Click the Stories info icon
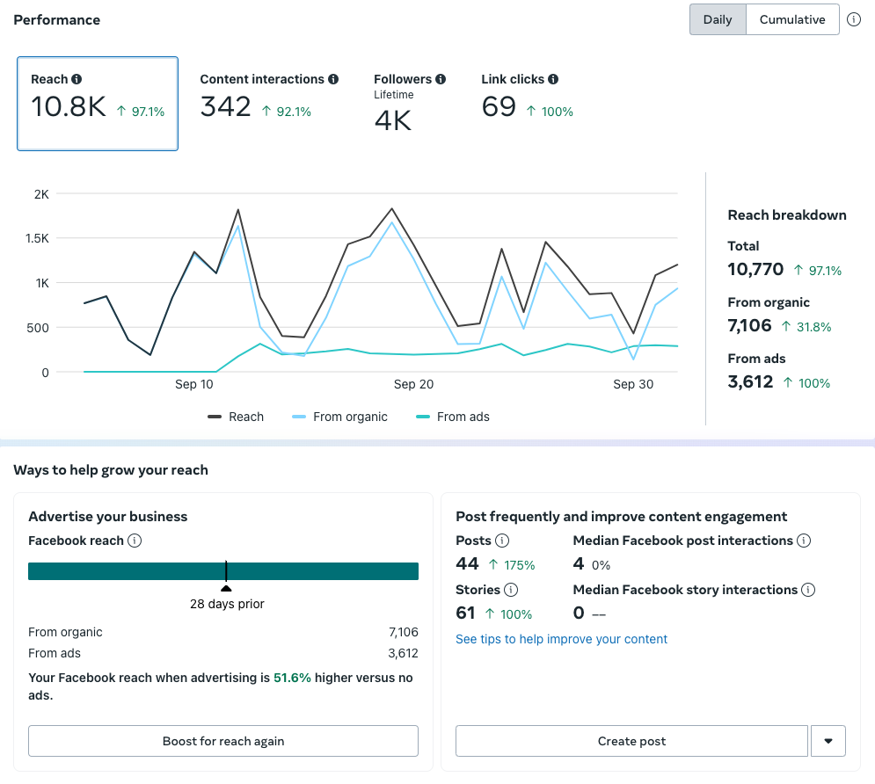This screenshot has width=875, height=784. pos(511,590)
